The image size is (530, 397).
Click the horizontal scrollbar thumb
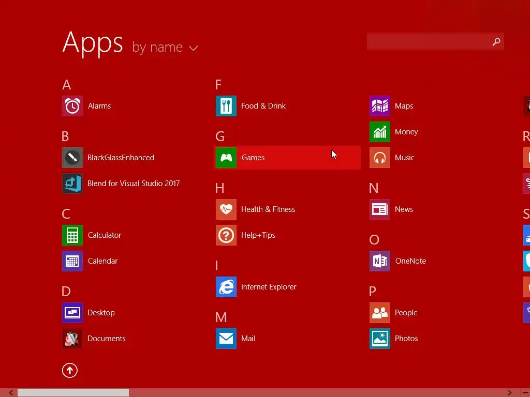coord(73,393)
